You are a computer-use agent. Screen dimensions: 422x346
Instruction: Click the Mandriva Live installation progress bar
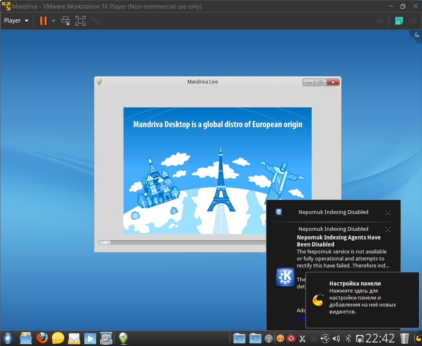[x=182, y=242]
